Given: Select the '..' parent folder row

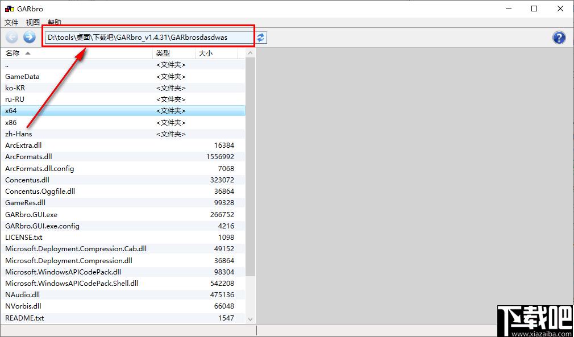Looking at the screenshot, I should (122, 65).
